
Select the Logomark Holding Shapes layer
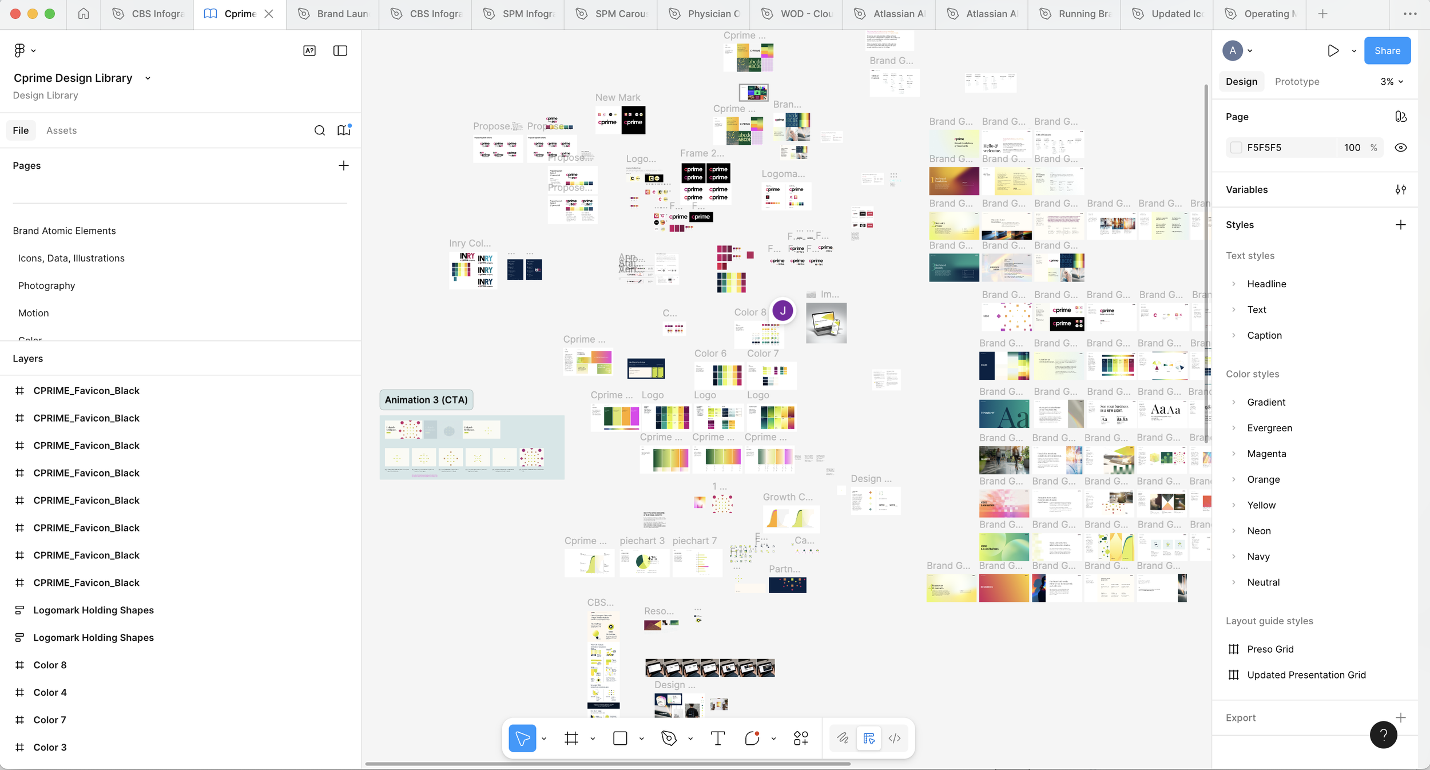[x=93, y=610]
